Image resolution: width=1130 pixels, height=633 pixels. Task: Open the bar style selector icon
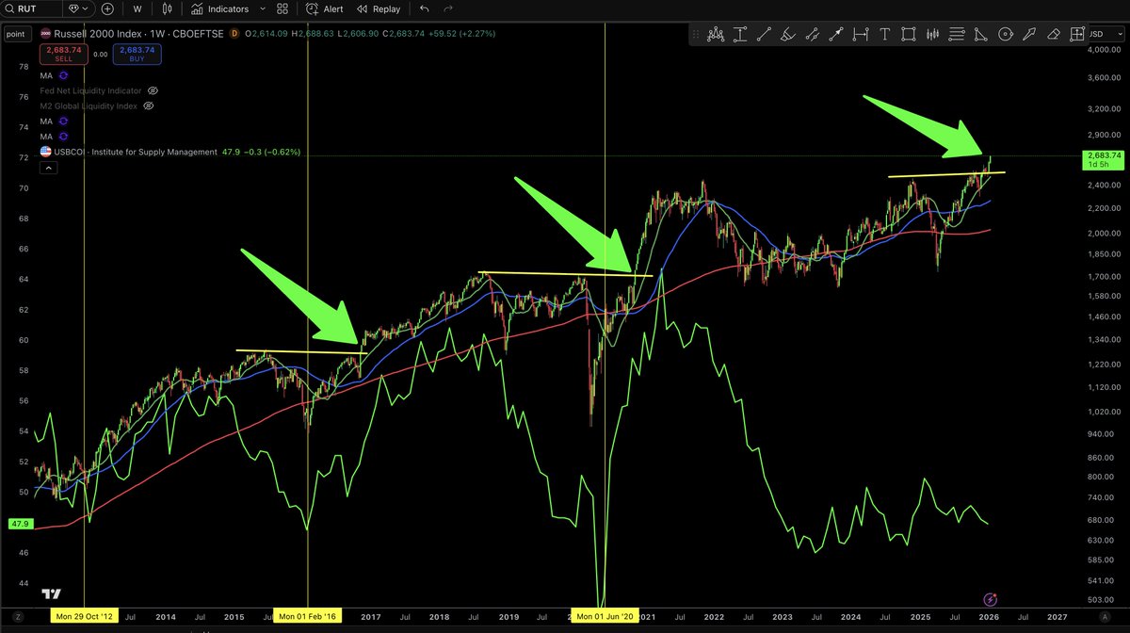pos(167,9)
